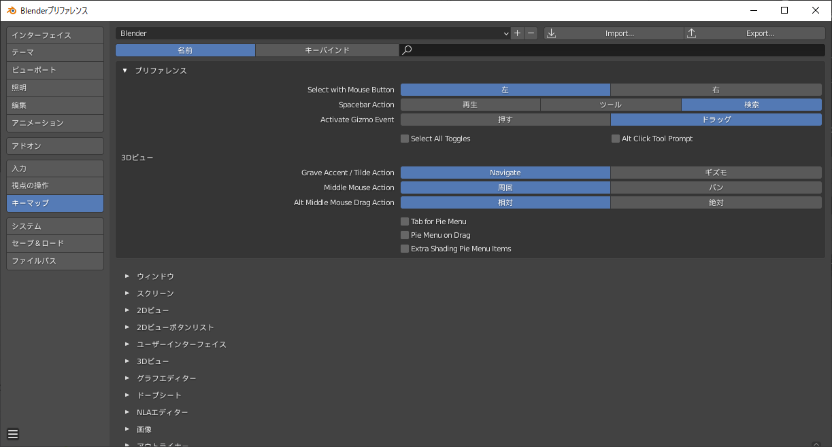The width and height of the screenshot is (832, 447).
Task: Expand the ユーザーインターフェイス keymap section
Action: click(x=127, y=344)
